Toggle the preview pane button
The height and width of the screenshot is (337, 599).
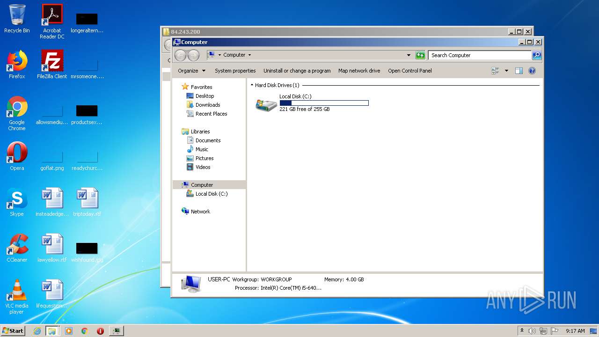point(519,71)
